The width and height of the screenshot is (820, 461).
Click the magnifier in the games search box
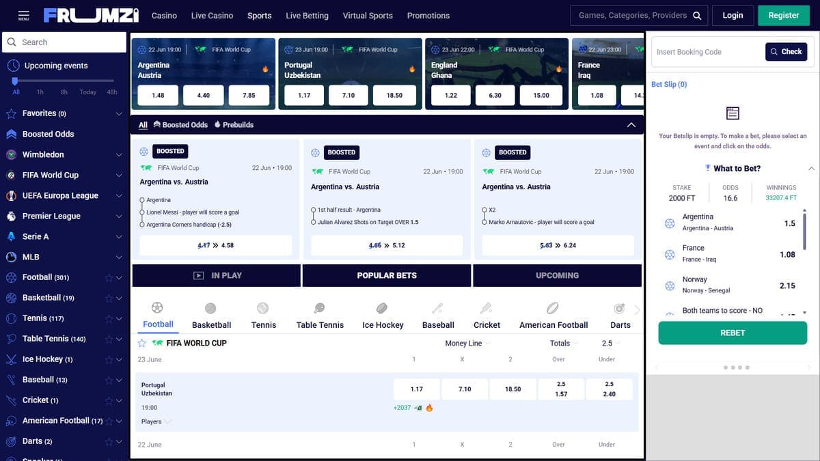tap(697, 15)
